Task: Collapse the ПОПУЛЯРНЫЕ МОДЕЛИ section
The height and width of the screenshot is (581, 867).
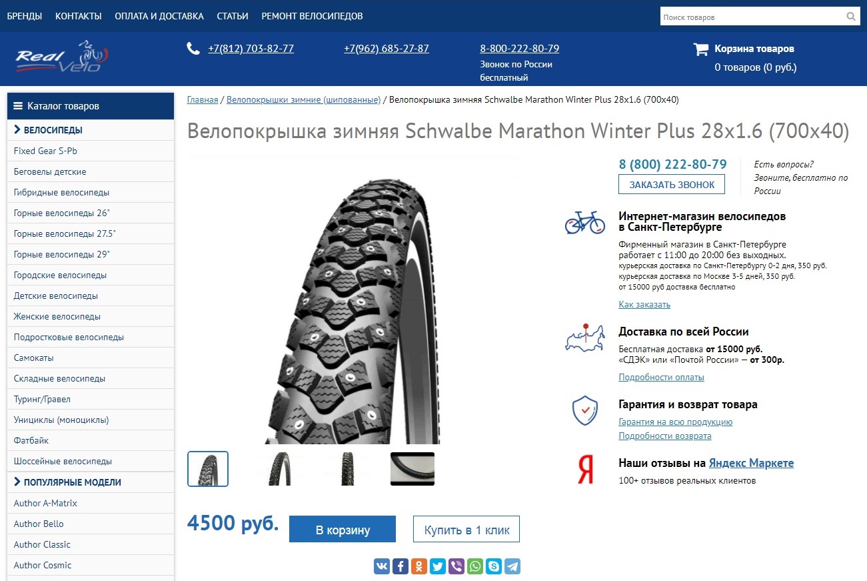Action: (x=91, y=482)
